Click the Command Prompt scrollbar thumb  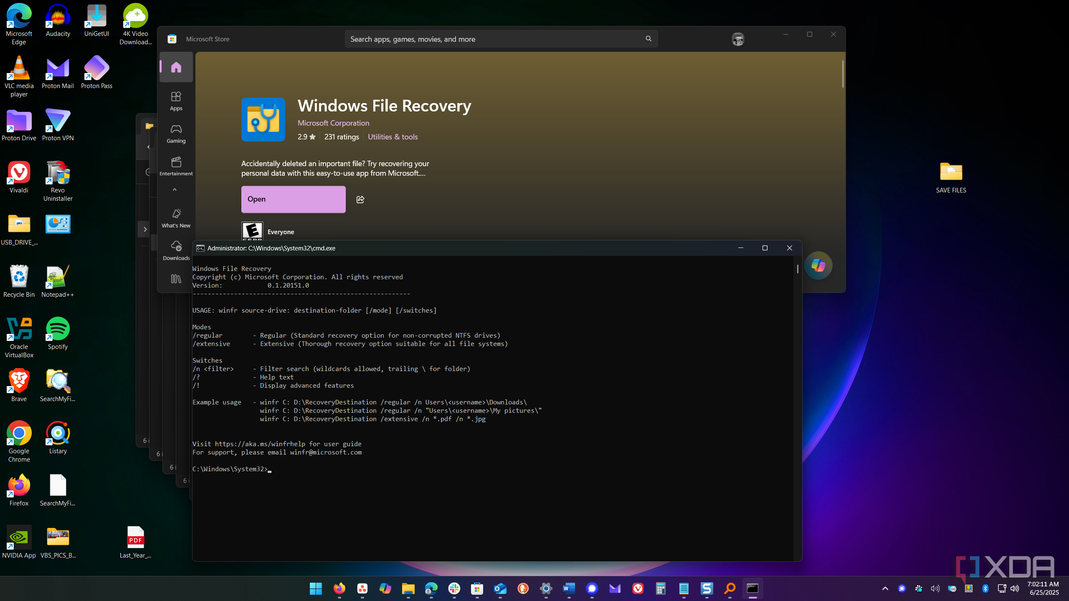[797, 269]
